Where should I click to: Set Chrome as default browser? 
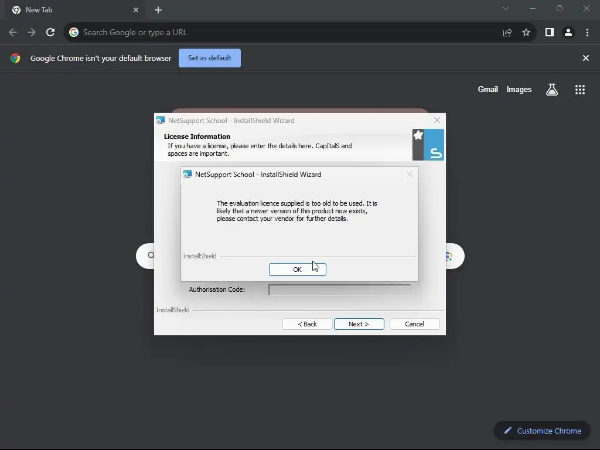[x=210, y=58]
